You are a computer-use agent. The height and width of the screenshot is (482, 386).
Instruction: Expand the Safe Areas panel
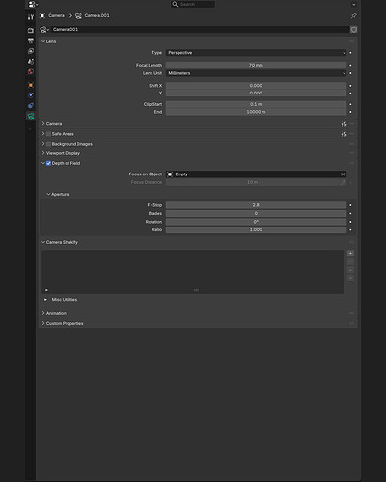tap(43, 134)
